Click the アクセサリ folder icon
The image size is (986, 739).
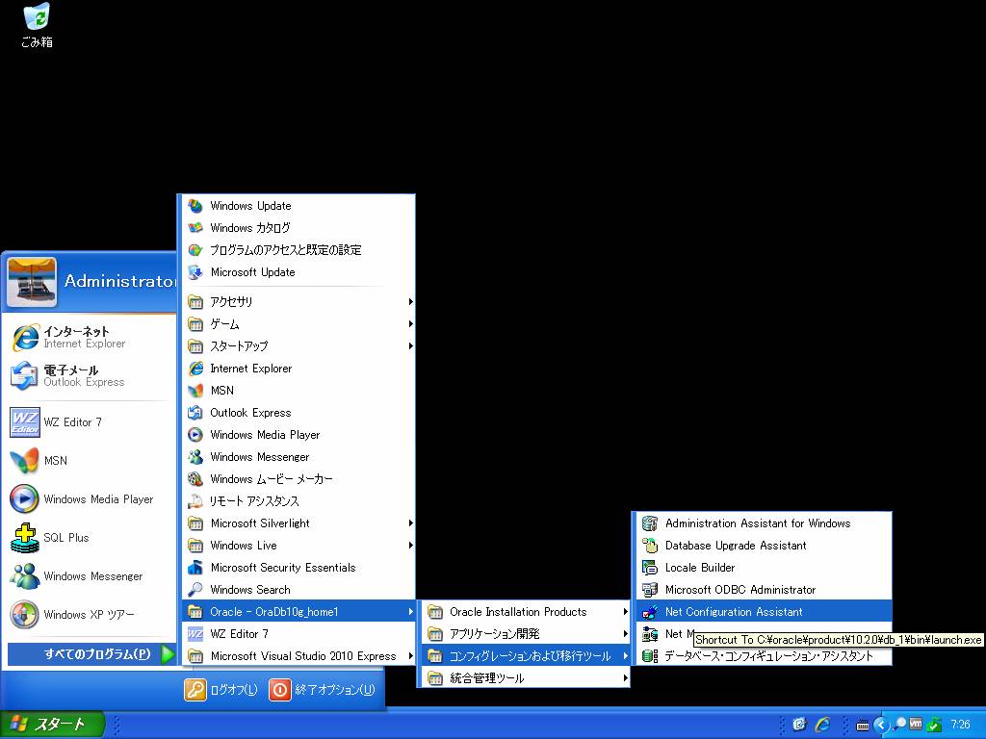coord(195,301)
